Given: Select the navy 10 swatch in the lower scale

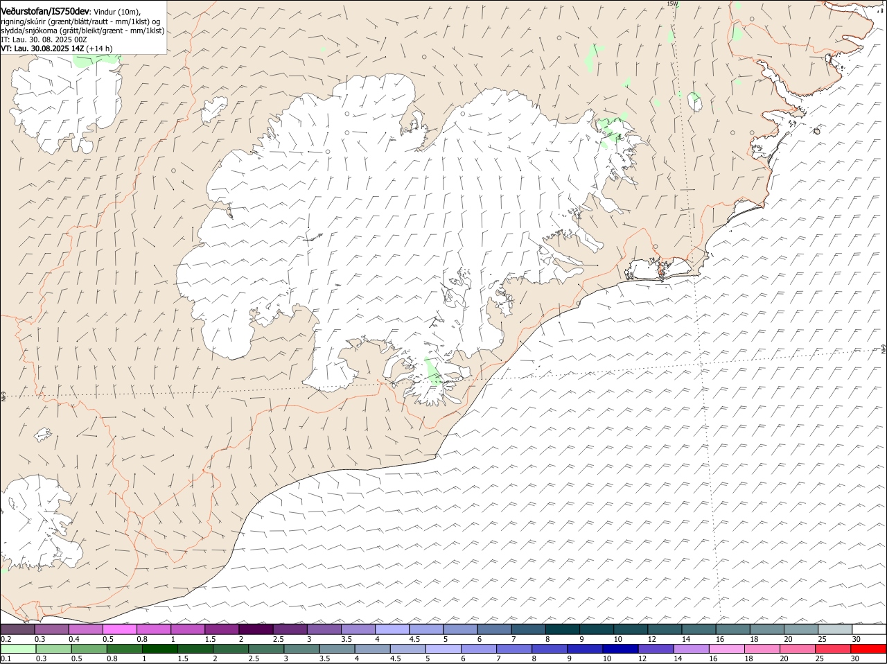Looking at the screenshot, I should pos(620,649).
